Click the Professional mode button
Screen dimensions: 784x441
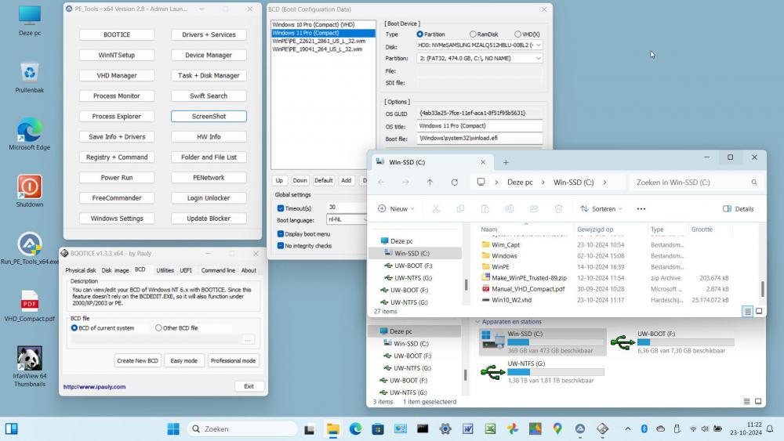click(x=233, y=360)
